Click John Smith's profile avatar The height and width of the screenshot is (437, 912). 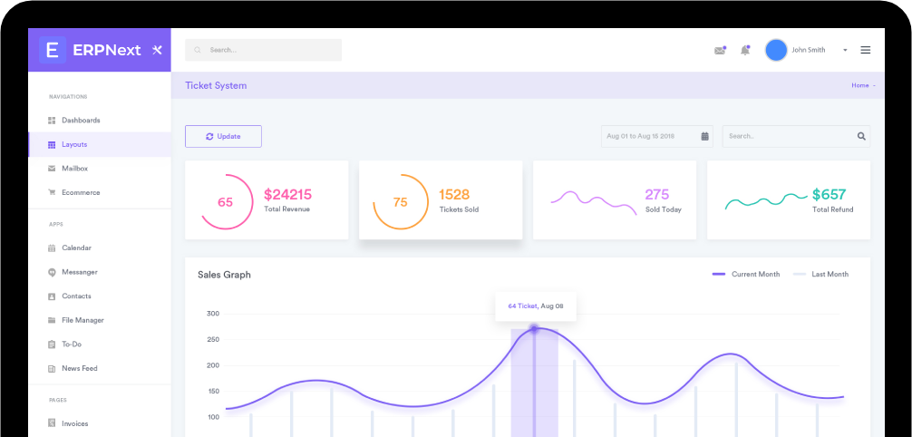776,50
